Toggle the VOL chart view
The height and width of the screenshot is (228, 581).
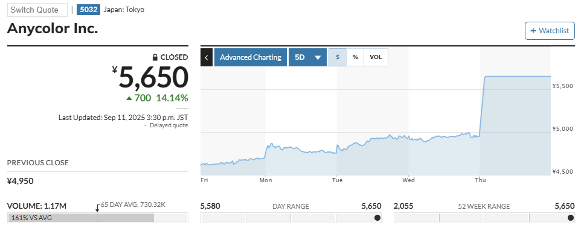coord(376,57)
